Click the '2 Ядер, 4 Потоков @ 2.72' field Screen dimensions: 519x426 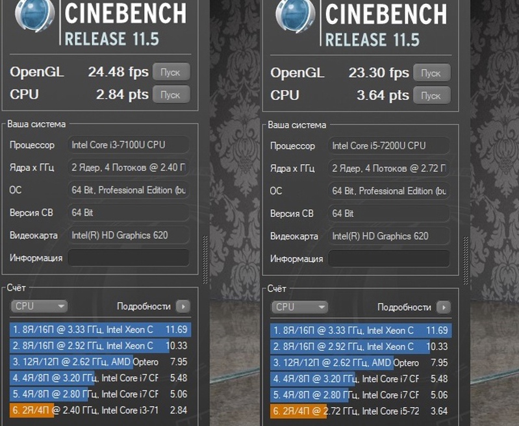click(389, 168)
